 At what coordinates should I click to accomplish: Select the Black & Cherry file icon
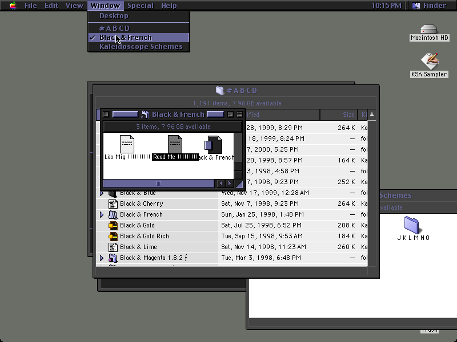pyautogui.click(x=113, y=204)
